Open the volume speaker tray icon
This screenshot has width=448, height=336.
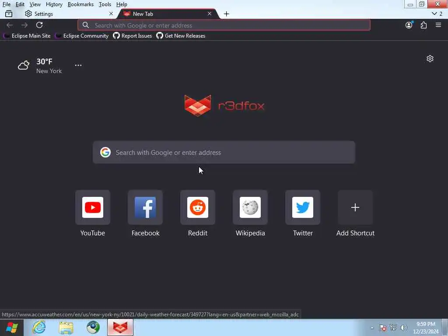tap(404, 328)
